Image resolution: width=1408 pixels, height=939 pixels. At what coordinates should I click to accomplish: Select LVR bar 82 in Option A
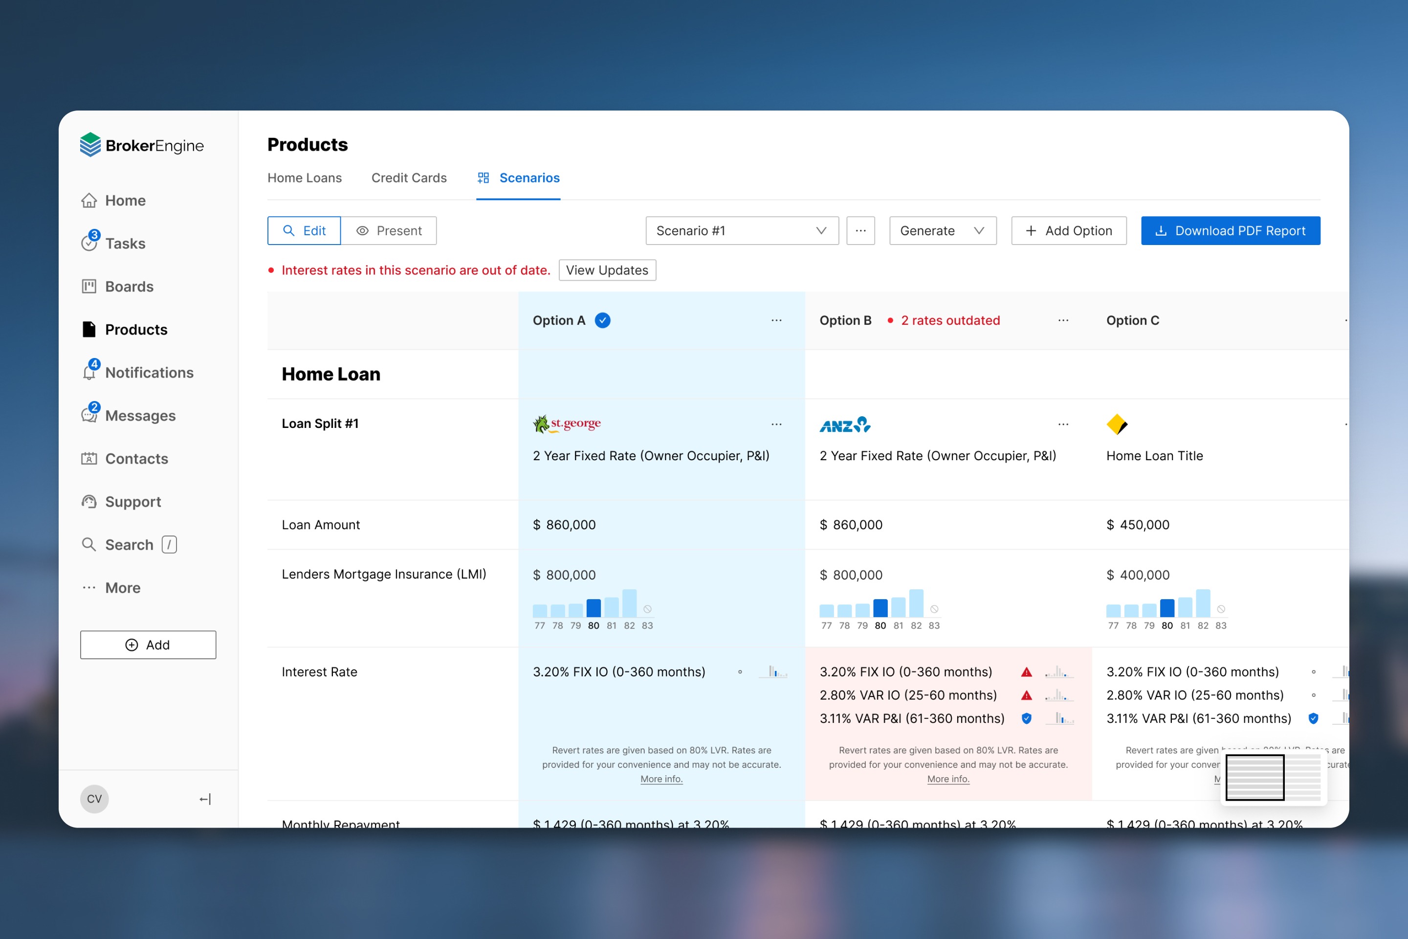(x=629, y=604)
